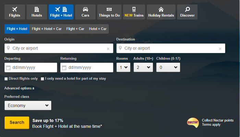Click the Trains icon
Image resolution: width=240 pixels, height=137 pixels.
(134, 9)
